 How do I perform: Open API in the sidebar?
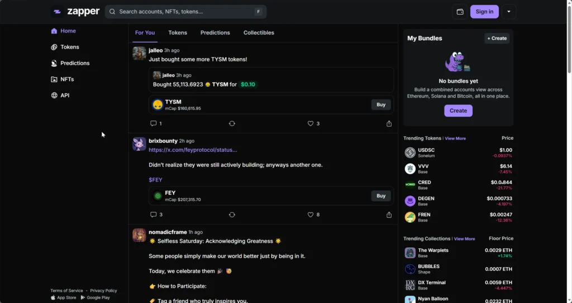(x=60, y=95)
